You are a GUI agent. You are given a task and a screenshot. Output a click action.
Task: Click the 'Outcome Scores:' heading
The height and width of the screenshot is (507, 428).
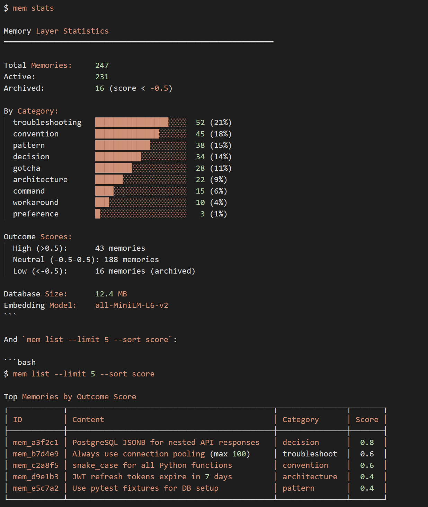[x=38, y=237]
